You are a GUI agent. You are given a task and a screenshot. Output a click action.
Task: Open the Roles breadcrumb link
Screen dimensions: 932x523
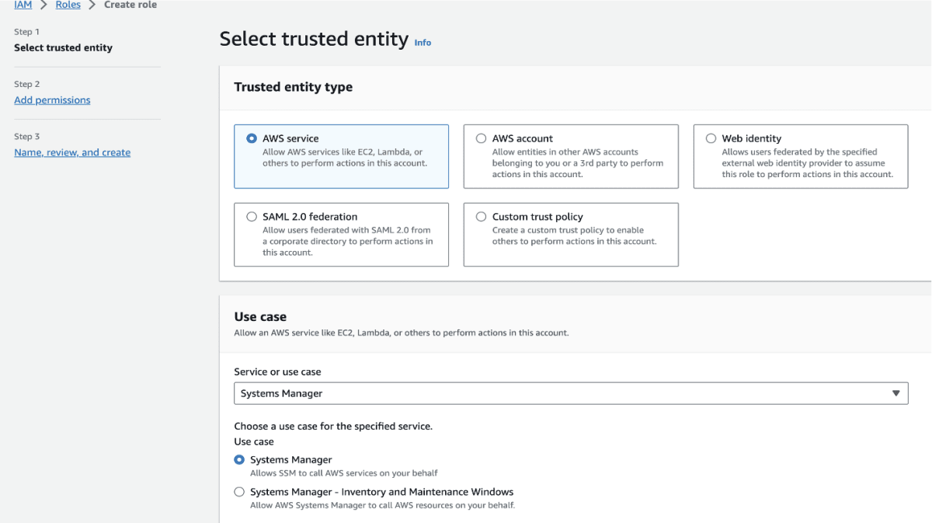[x=68, y=5]
